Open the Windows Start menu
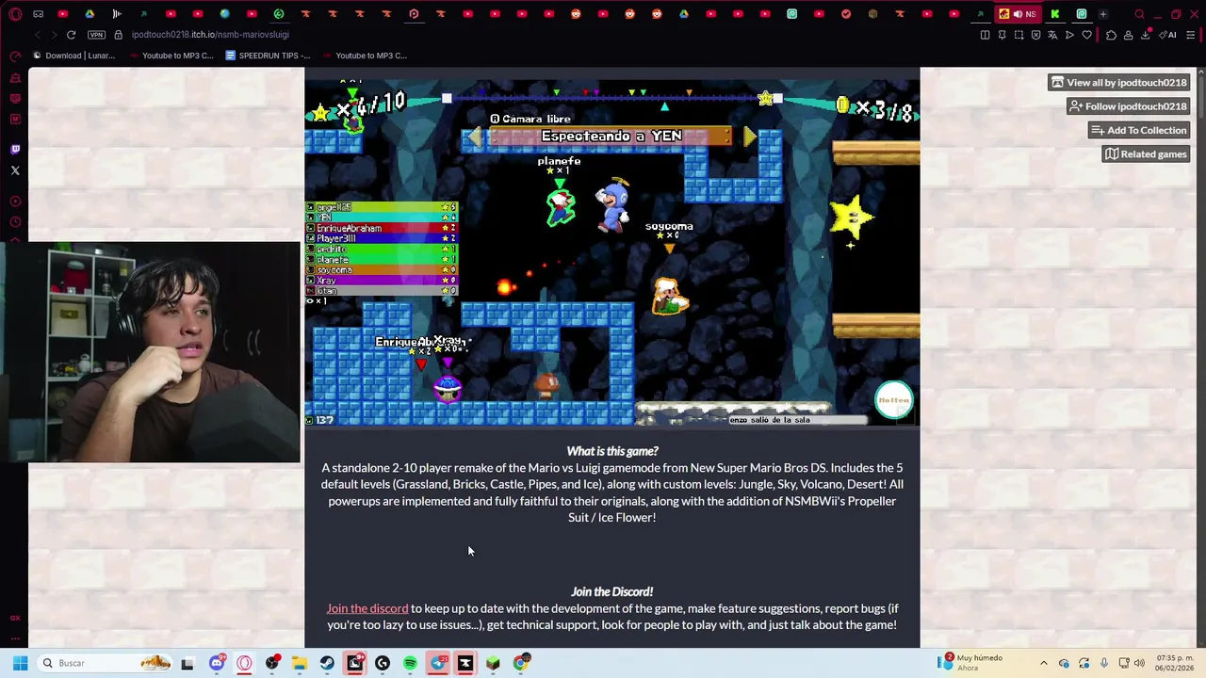Image resolution: width=1206 pixels, height=678 pixels. click(20, 663)
